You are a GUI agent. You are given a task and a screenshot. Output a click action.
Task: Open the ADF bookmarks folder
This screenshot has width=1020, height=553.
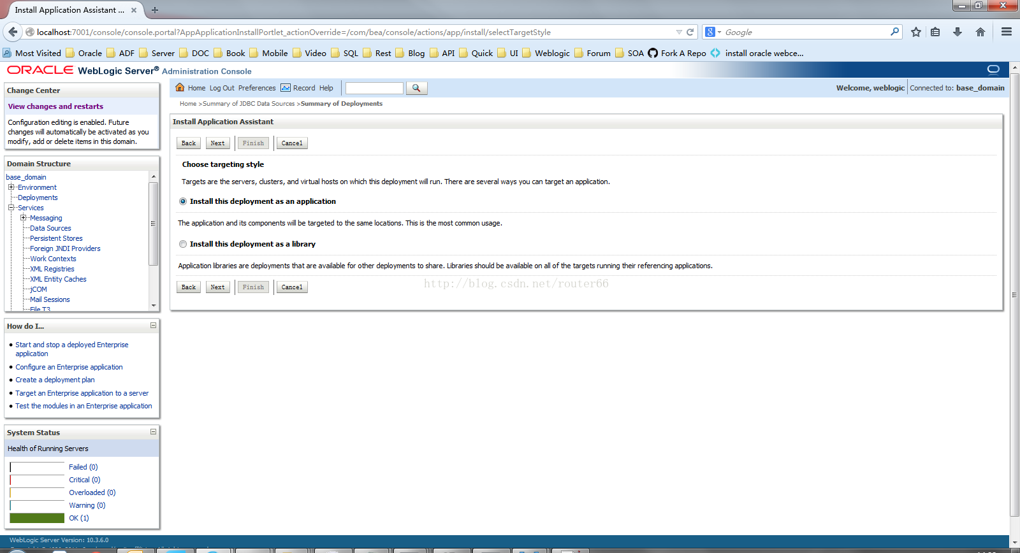120,53
